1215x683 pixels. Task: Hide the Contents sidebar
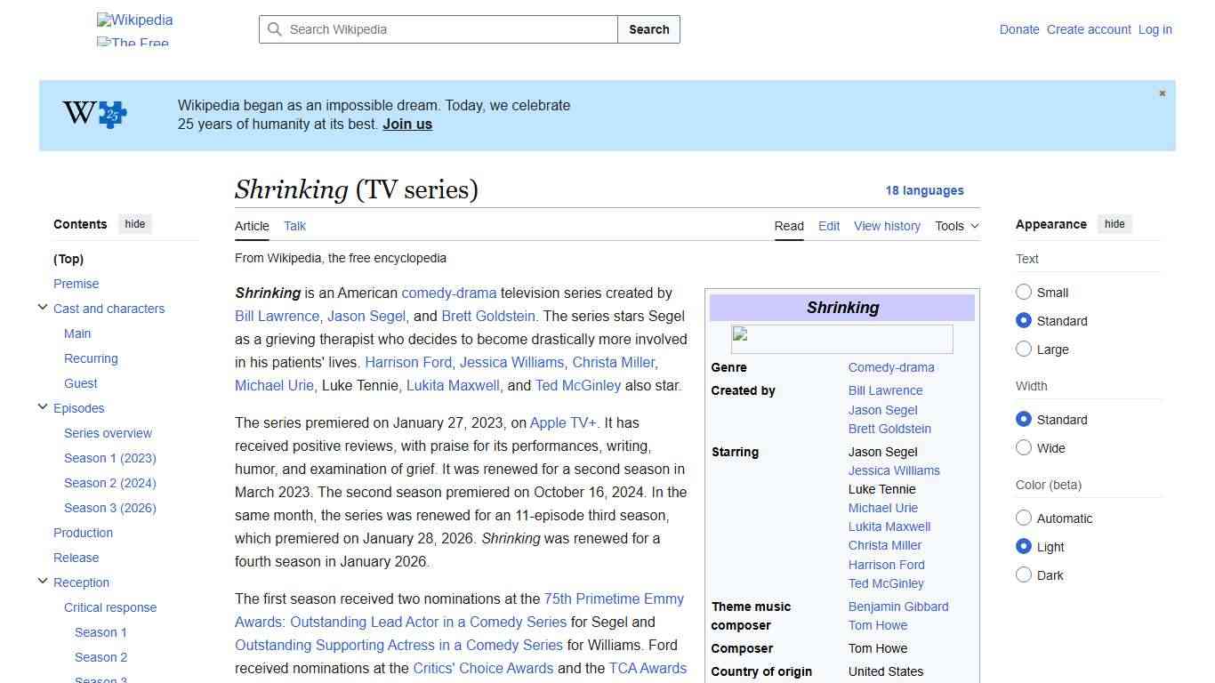coord(134,224)
